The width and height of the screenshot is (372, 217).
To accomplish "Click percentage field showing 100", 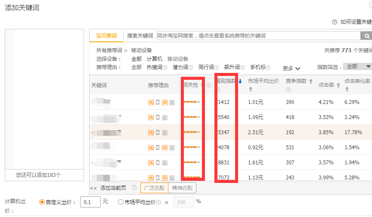I will coord(184,202).
